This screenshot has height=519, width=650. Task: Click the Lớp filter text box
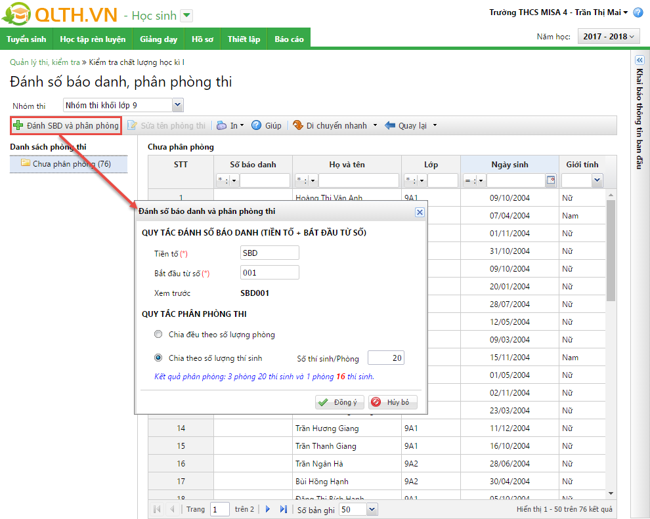(443, 180)
